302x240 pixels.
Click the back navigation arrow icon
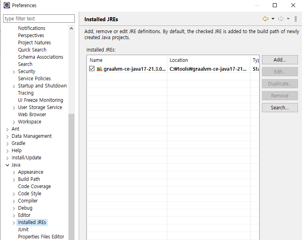[x=266, y=19]
